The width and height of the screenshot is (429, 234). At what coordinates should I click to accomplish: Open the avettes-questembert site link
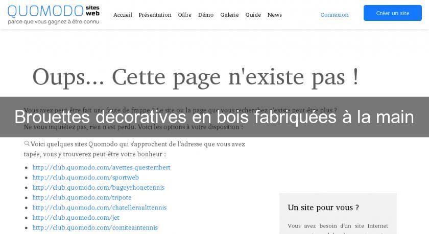101,167
